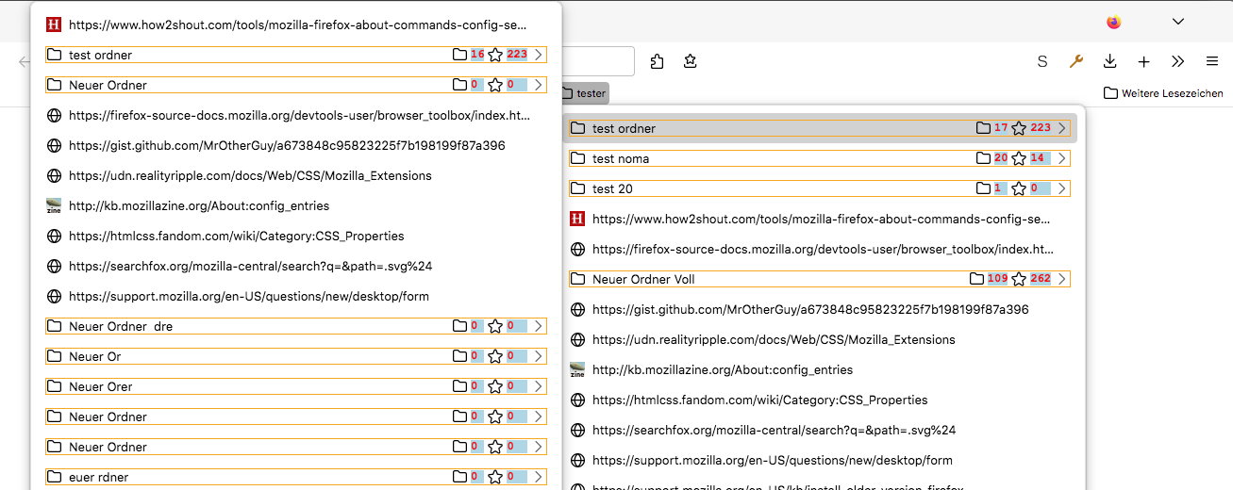
Task: Open the orange wrench developer tools icon
Action: click(x=1075, y=61)
